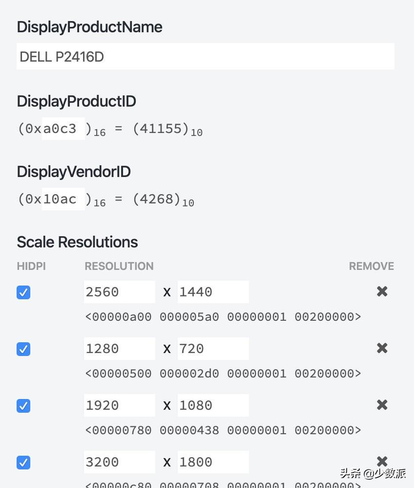Focus the height field showing 1080

tap(213, 405)
